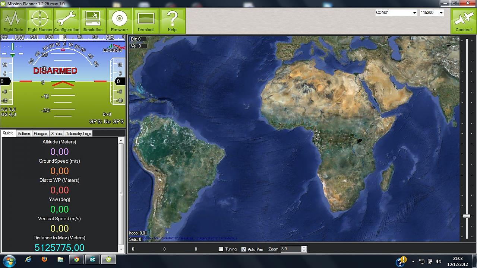Open the Configuration wrench icon

point(67,21)
